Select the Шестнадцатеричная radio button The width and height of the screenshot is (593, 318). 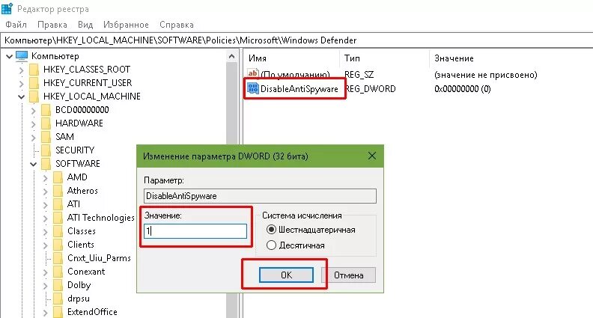(271, 230)
